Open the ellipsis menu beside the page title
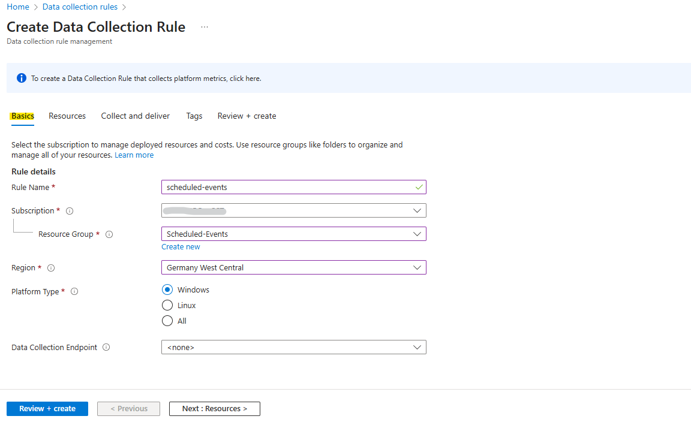Image resolution: width=691 pixels, height=422 pixels. point(205,27)
